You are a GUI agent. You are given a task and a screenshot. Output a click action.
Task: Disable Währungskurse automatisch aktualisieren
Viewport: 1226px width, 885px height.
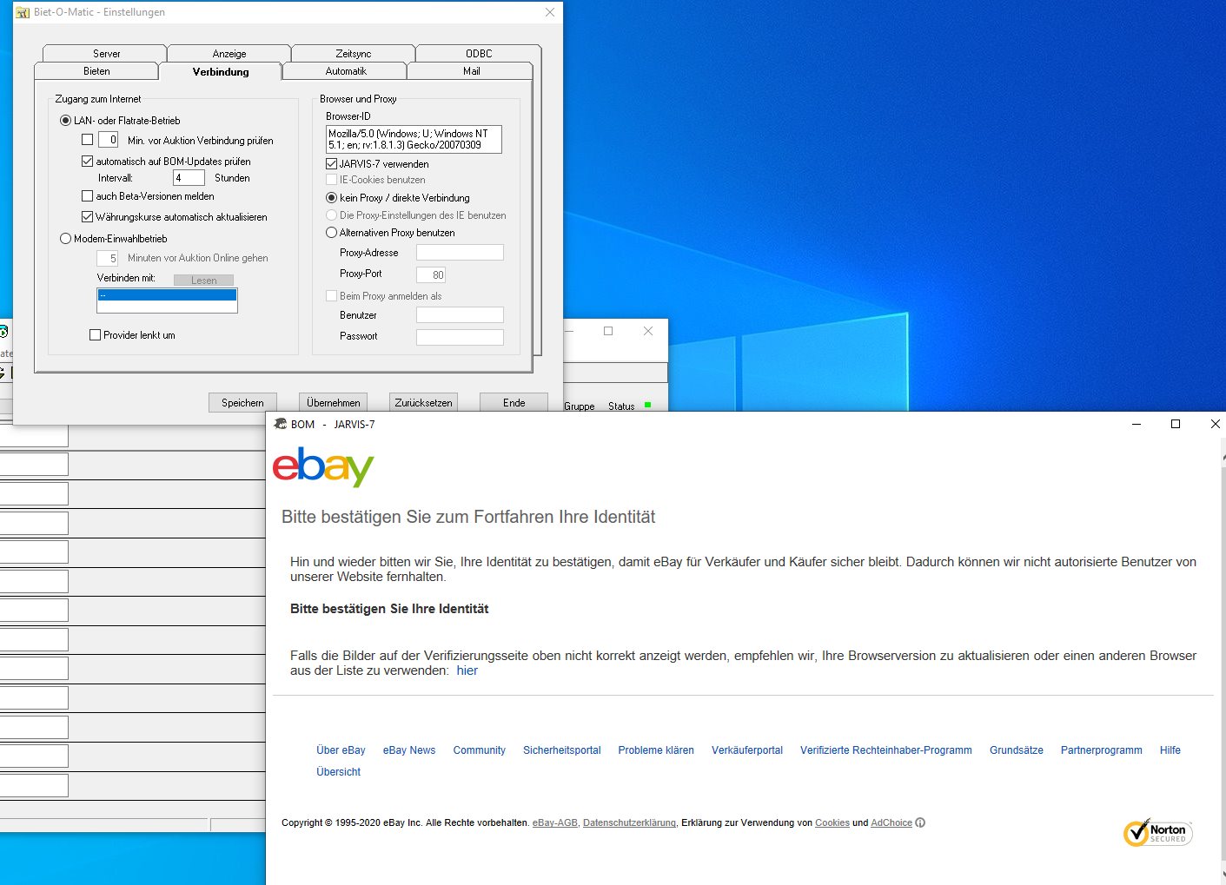pyautogui.click(x=88, y=217)
